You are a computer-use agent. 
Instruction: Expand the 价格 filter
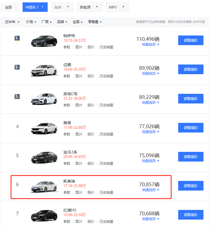(31, 22)
